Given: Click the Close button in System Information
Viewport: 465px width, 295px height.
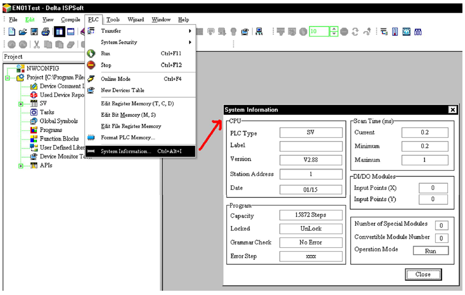Looking at the screenshot, I should click(x=423, y=274).
